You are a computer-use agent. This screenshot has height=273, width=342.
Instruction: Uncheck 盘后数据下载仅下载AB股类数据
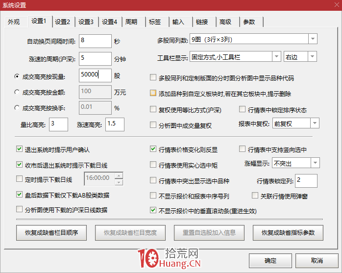pos(19,194)
